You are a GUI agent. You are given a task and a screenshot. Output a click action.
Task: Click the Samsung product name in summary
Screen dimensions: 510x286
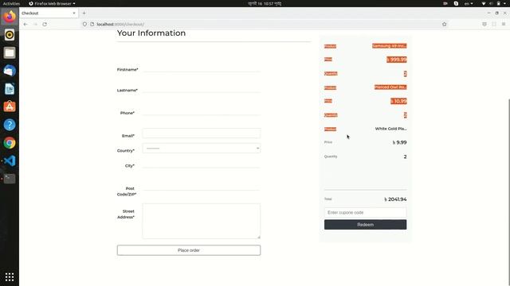(x=390, y=46)
